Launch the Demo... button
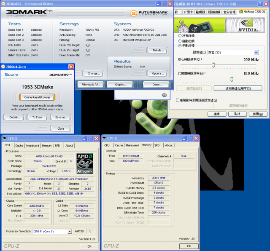The height and width of the screenshot is (251, 270). (157, 85)
